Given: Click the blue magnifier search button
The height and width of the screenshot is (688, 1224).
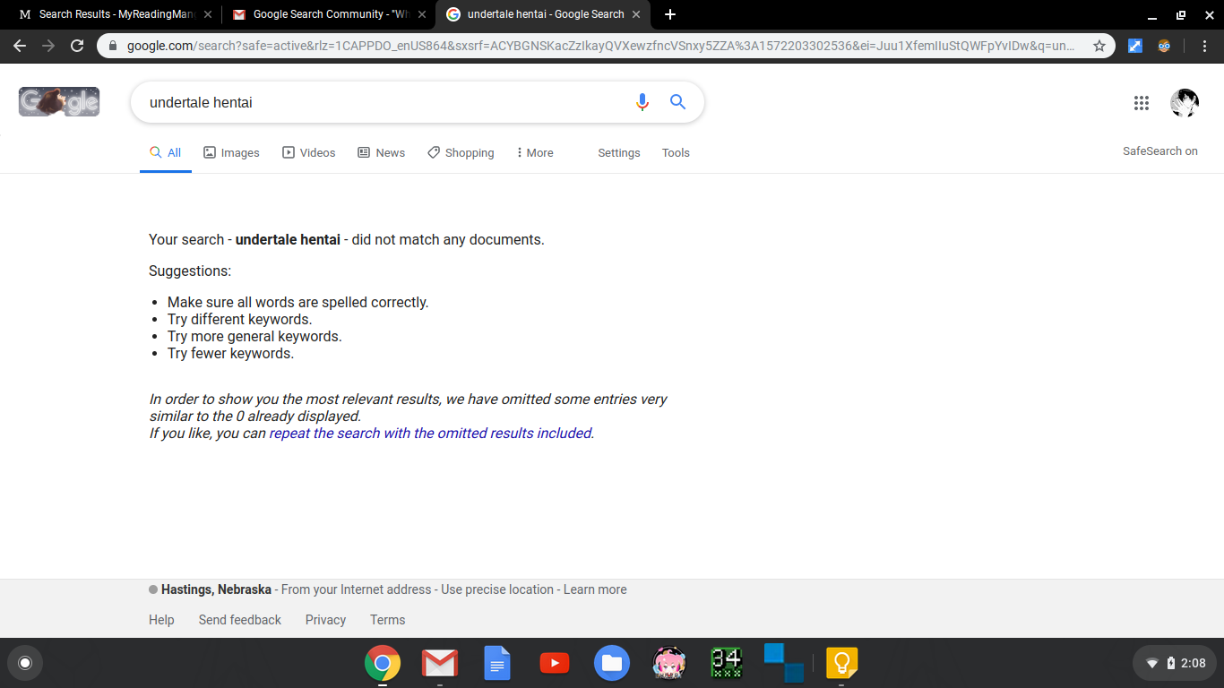Looking at the screenshot, I should (x=677, y=102).
